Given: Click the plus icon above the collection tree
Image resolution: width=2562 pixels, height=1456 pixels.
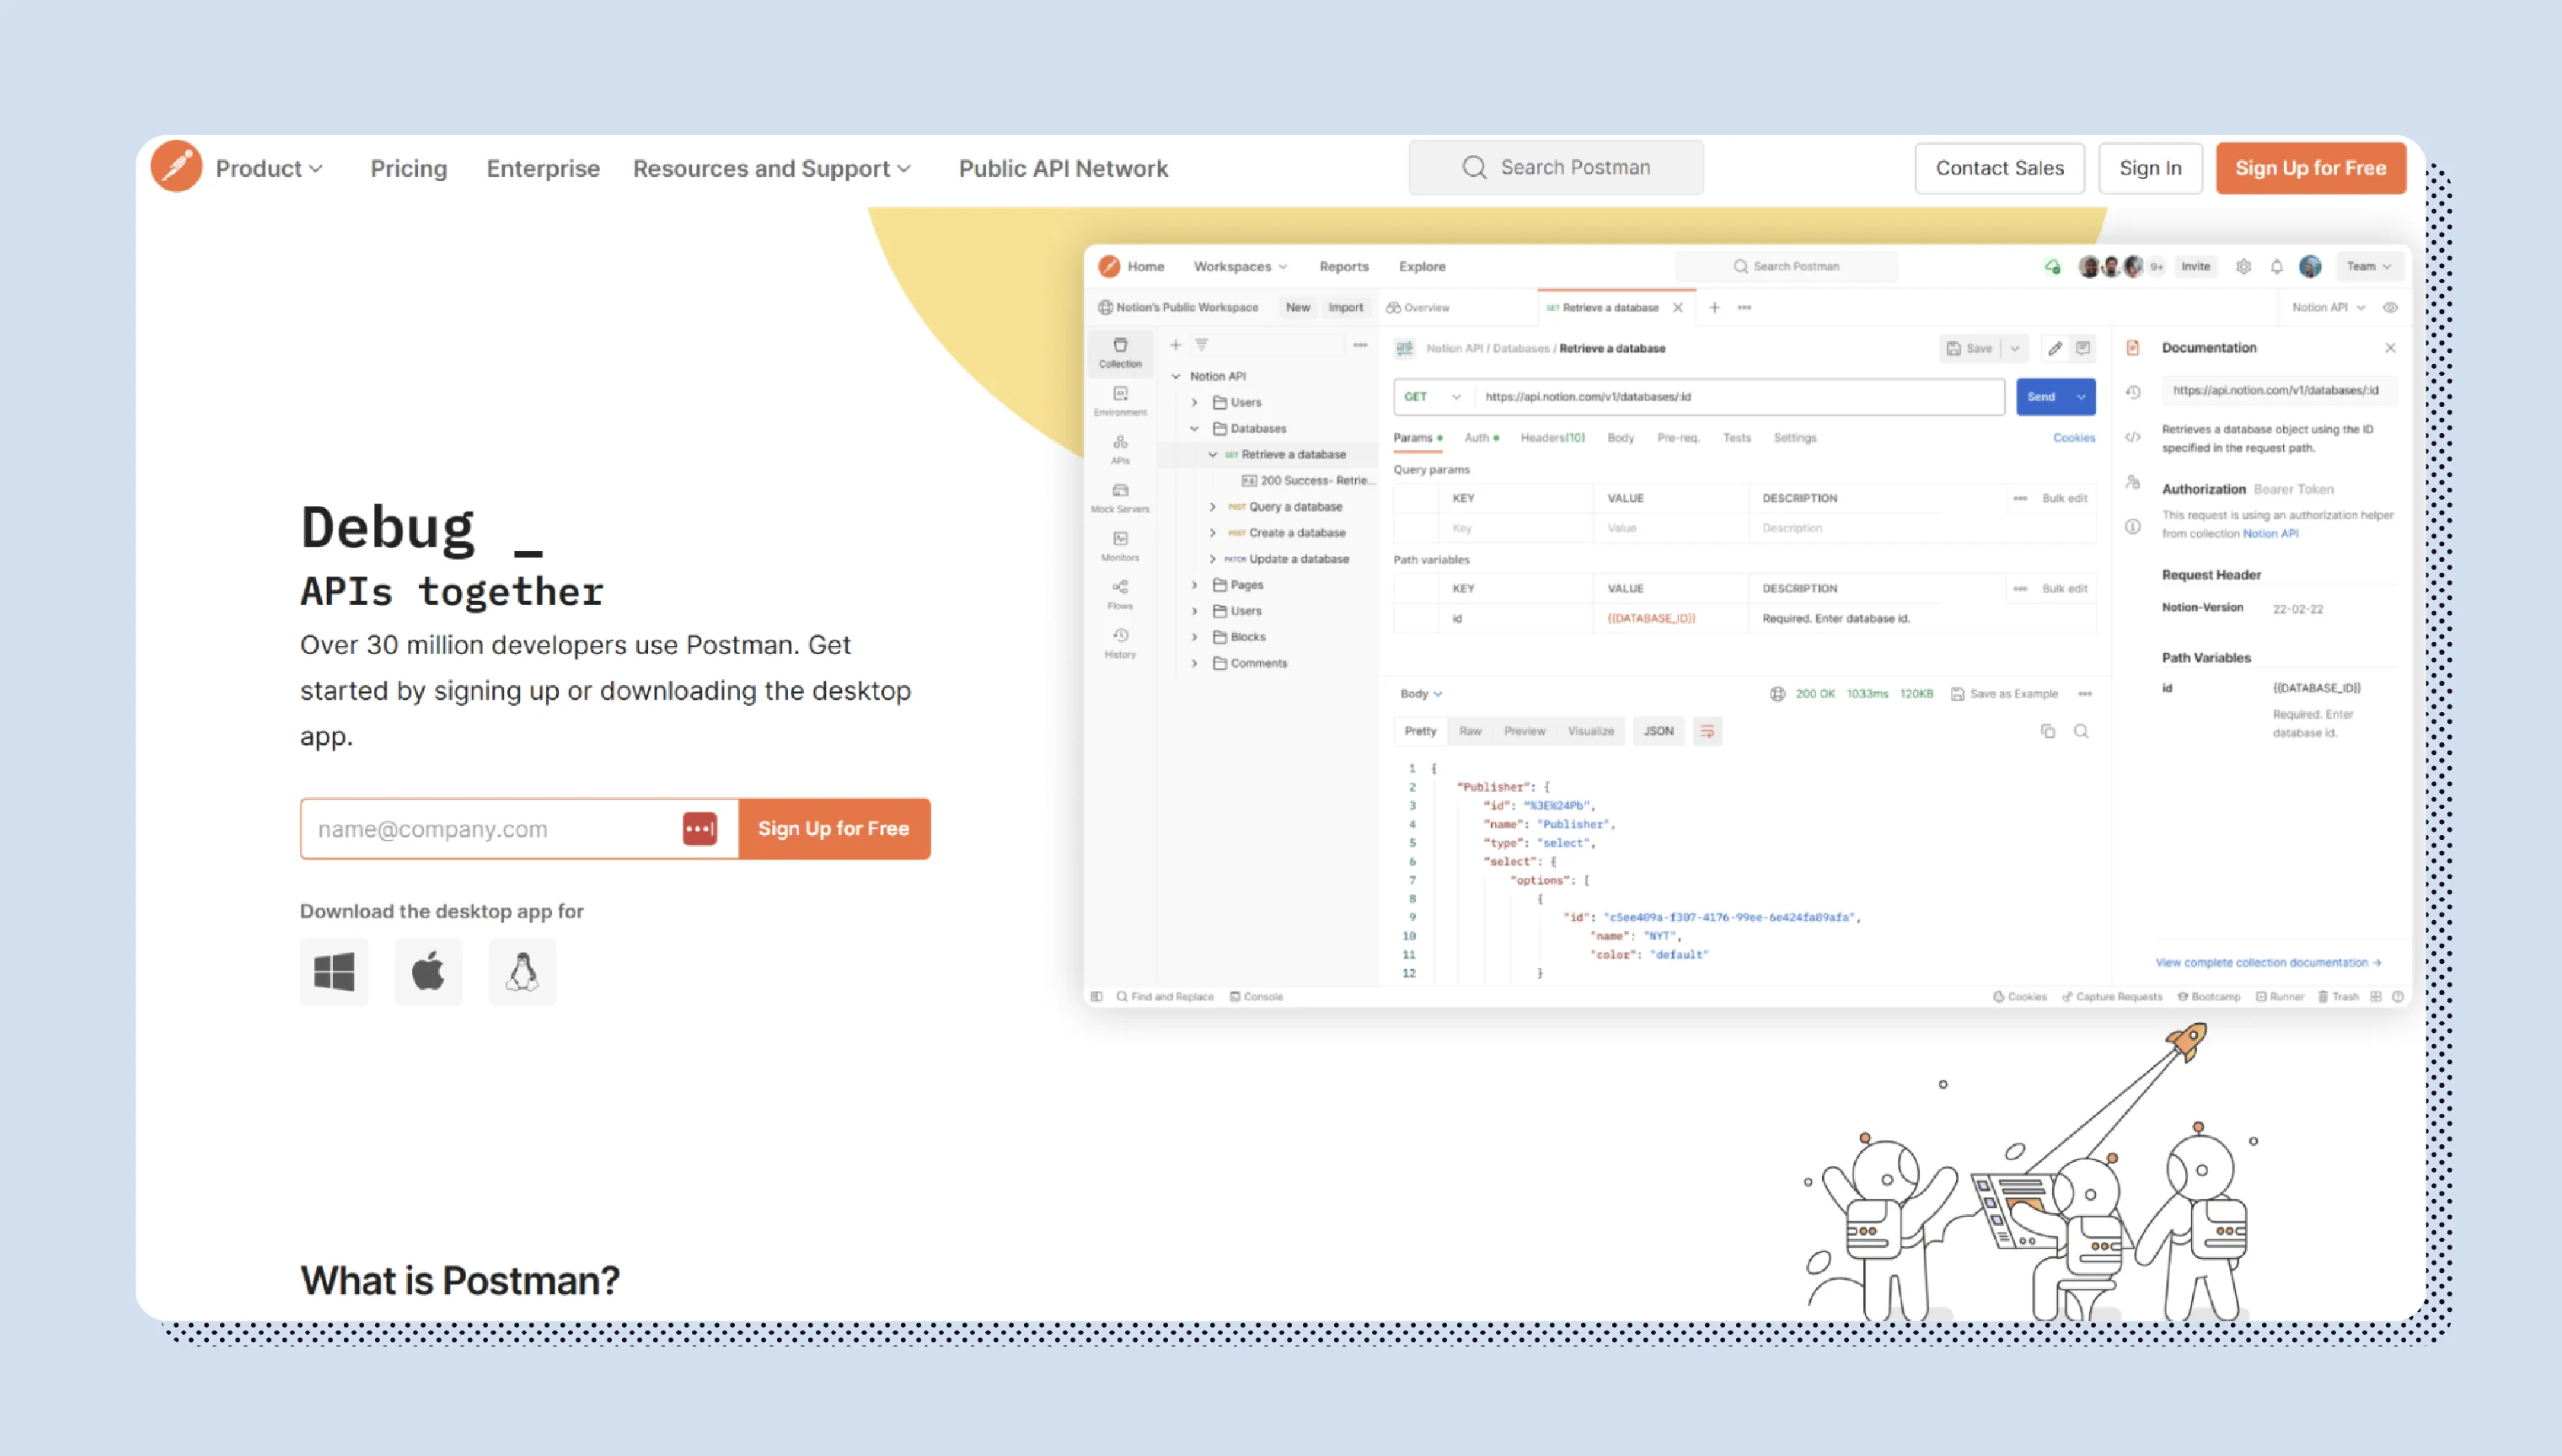Looking at the screenshot, I should click(1176, 345).
